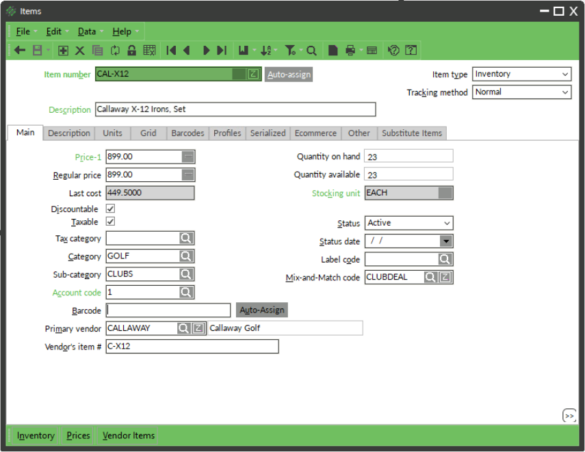Switch to the Serialized tab
The image size is (585, 452).
(268, 133)
